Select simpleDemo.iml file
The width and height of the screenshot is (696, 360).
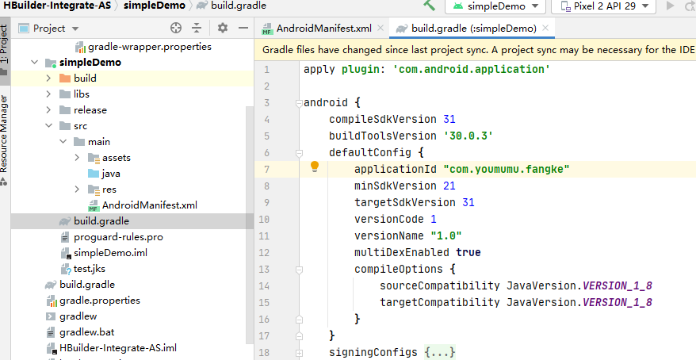coord(110,253)
